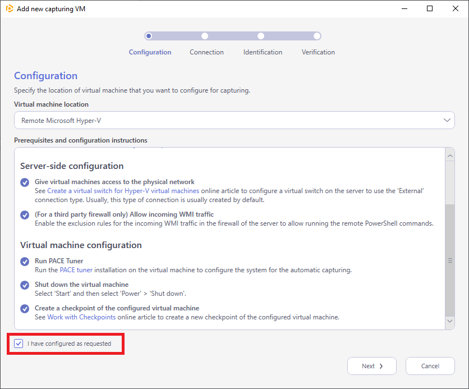Screen dimensions: 469x389
Task: Click the 'Virtual machine location' label
Action: click(x=51, y=104)
